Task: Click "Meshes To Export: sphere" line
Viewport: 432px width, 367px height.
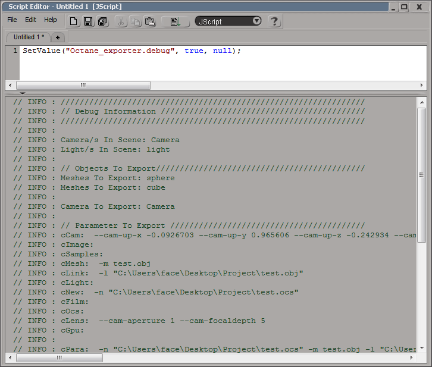Action: (94, 178)
